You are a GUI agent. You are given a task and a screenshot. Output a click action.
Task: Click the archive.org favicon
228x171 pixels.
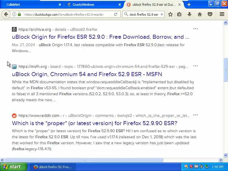point(14,29)
